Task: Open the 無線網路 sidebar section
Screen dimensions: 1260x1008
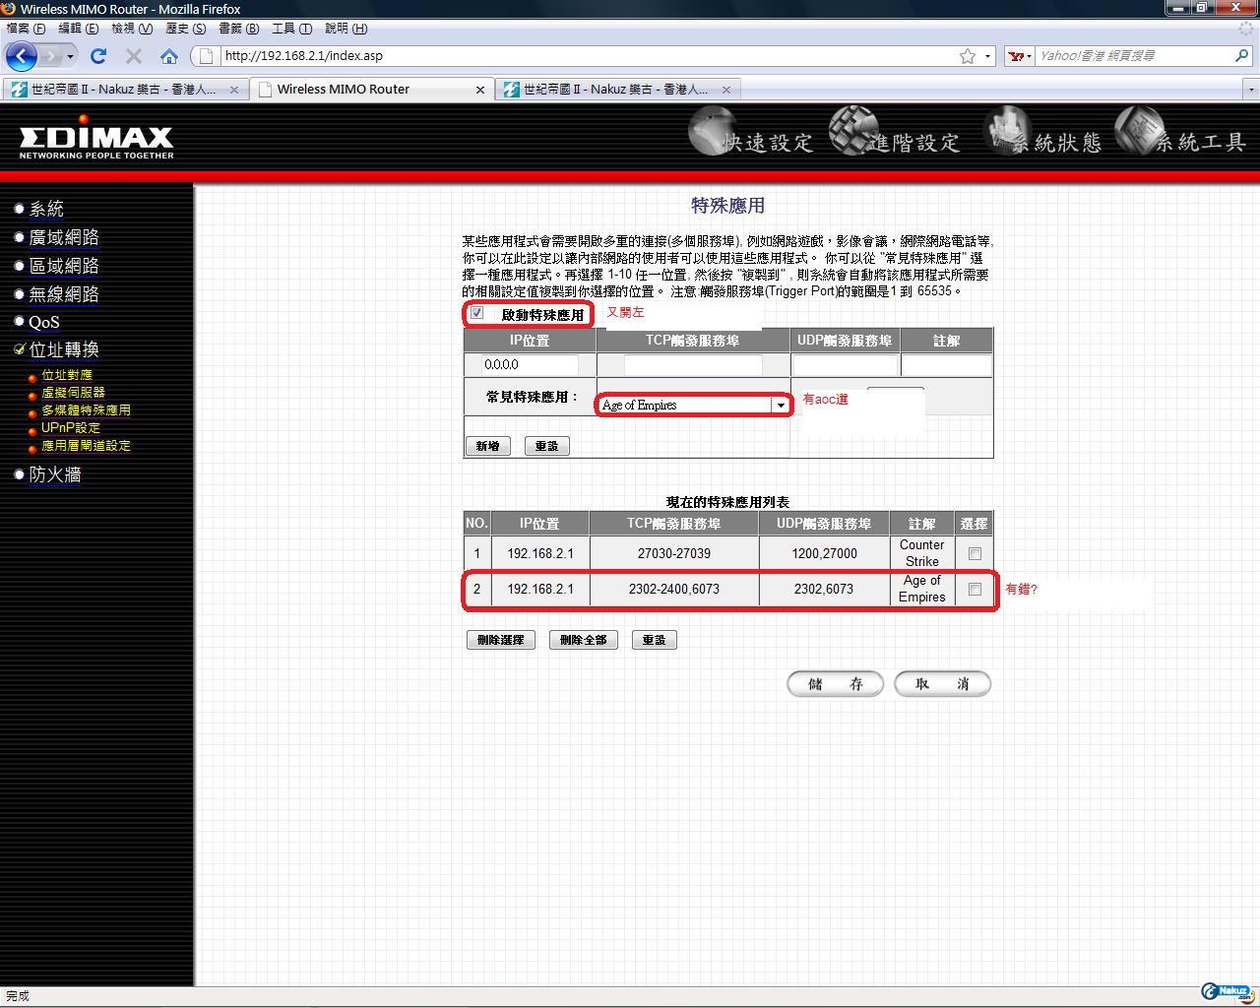Action: (64, 294)
